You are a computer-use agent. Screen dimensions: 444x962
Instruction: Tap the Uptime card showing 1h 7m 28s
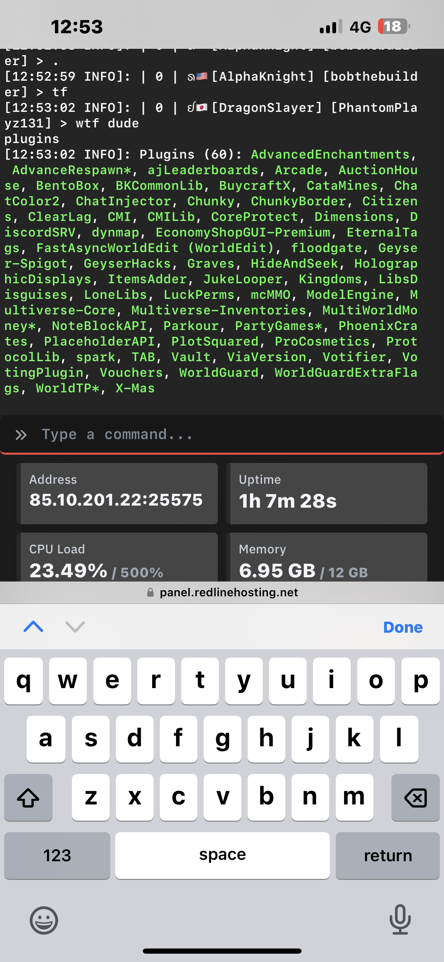327,494
